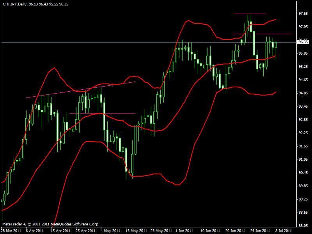Image resolution: width=312 pixels, height=234 pixels.
Task: Click the 90.45 price axis label
Action: coord(303,173)
